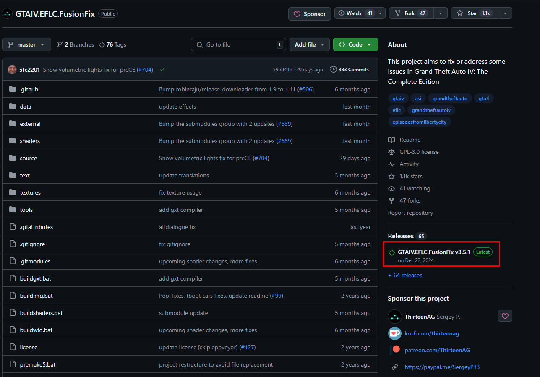The width and height of the screenshot is (540, 377).
Task: Open the buildwtd.bat file
Action: click(x=37, y=330)
